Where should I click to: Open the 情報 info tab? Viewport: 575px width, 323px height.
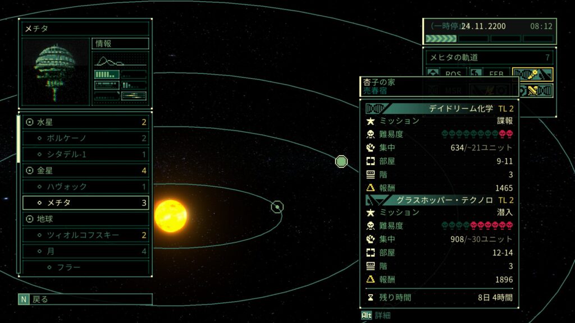pyautogui.click(x=120, y=44)
